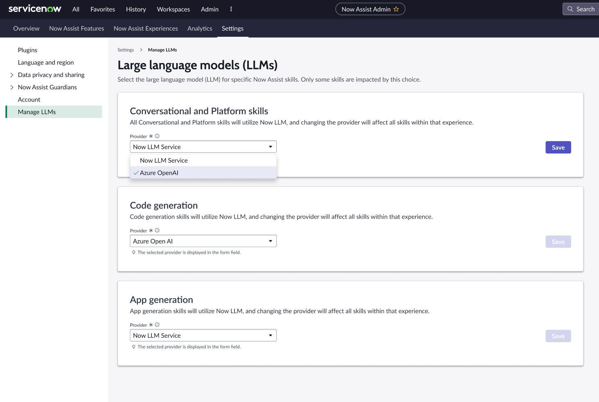Click Save in App generation section

pyautogui.click(x=558, y=336)
